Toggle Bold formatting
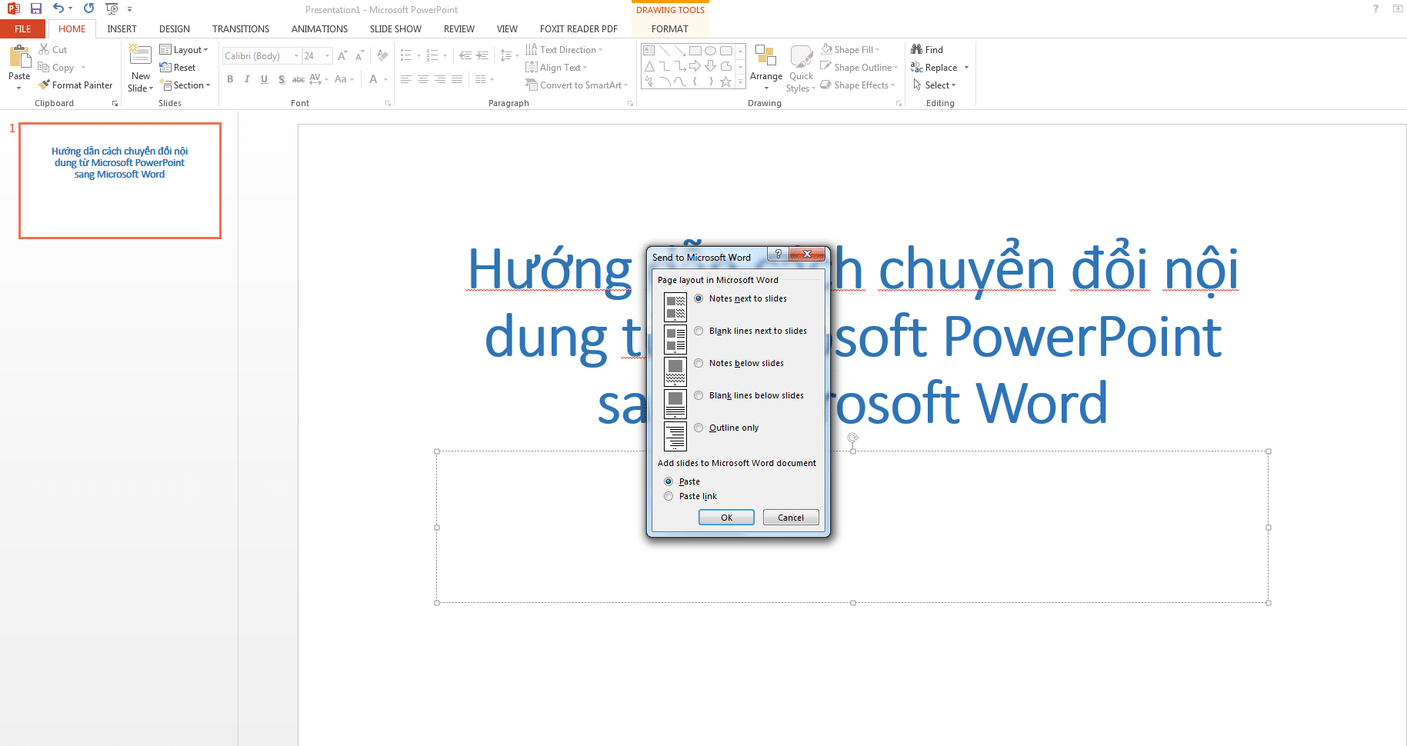The image size is (1407, 746). 230,79
